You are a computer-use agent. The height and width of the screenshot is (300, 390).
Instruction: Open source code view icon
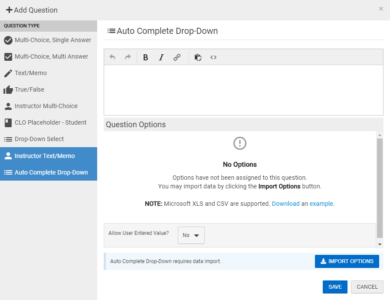pos(213,57)
